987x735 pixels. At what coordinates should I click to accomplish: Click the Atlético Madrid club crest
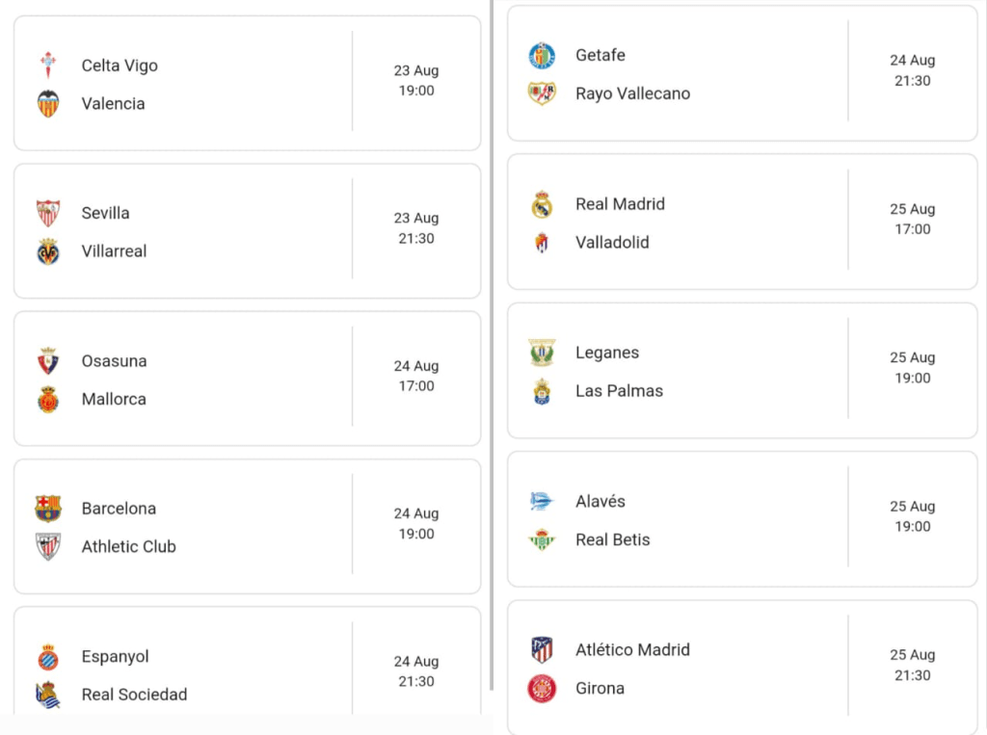click(542, 650)
